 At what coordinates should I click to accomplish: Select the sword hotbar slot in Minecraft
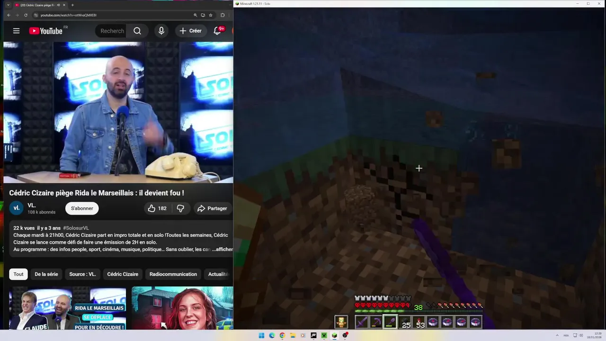(362, 323)
